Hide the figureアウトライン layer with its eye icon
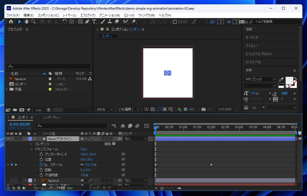This screenshot has height=196, width=307. click(x=8, y=139)
